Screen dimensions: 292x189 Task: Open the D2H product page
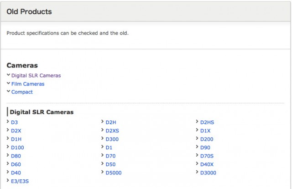pos(110,122)
